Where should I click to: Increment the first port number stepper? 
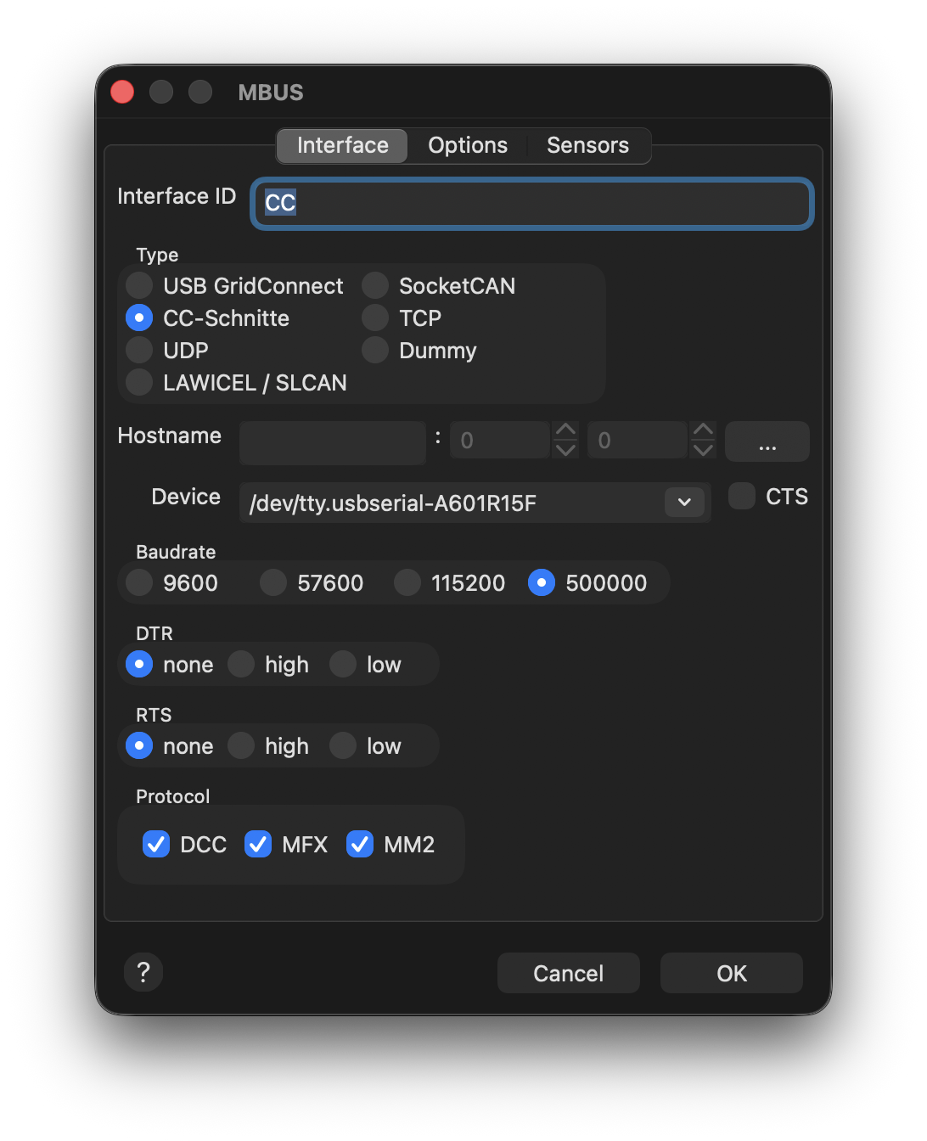click(565, 430)
